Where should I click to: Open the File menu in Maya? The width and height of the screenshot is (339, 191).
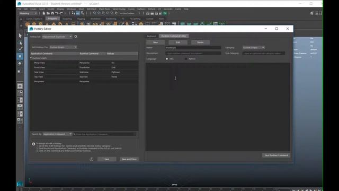(x=19, y=9)
